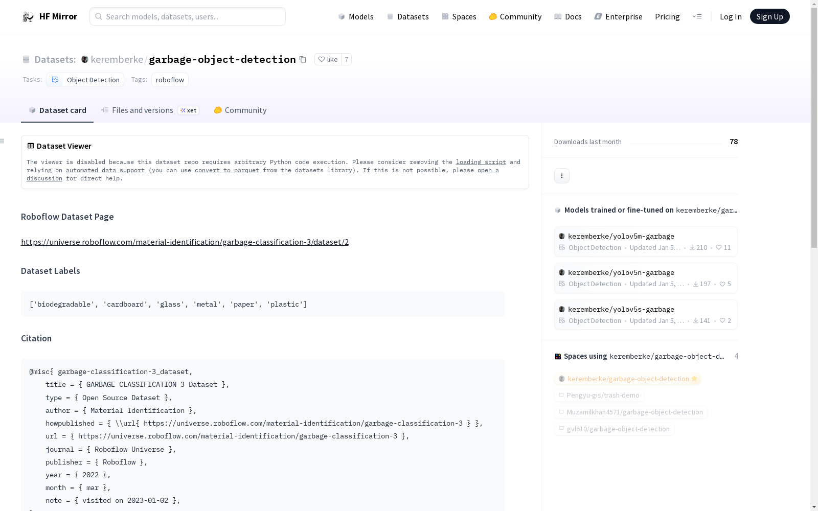Follow the loading script link
The height and width of the screenshot is (511, 818).
(481, 162)
